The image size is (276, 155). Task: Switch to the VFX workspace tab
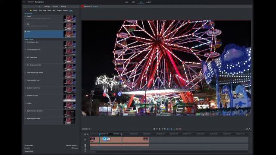click(141, 2)
